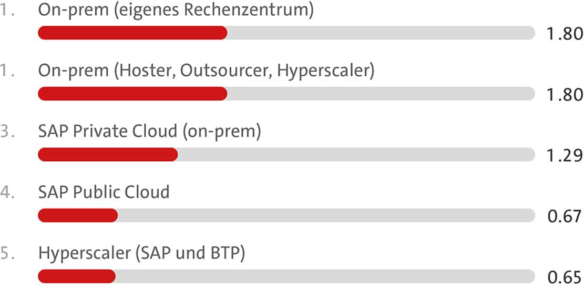Click the 'On-prem (eigenes Rechenzentrum)' label

(176, 9)
